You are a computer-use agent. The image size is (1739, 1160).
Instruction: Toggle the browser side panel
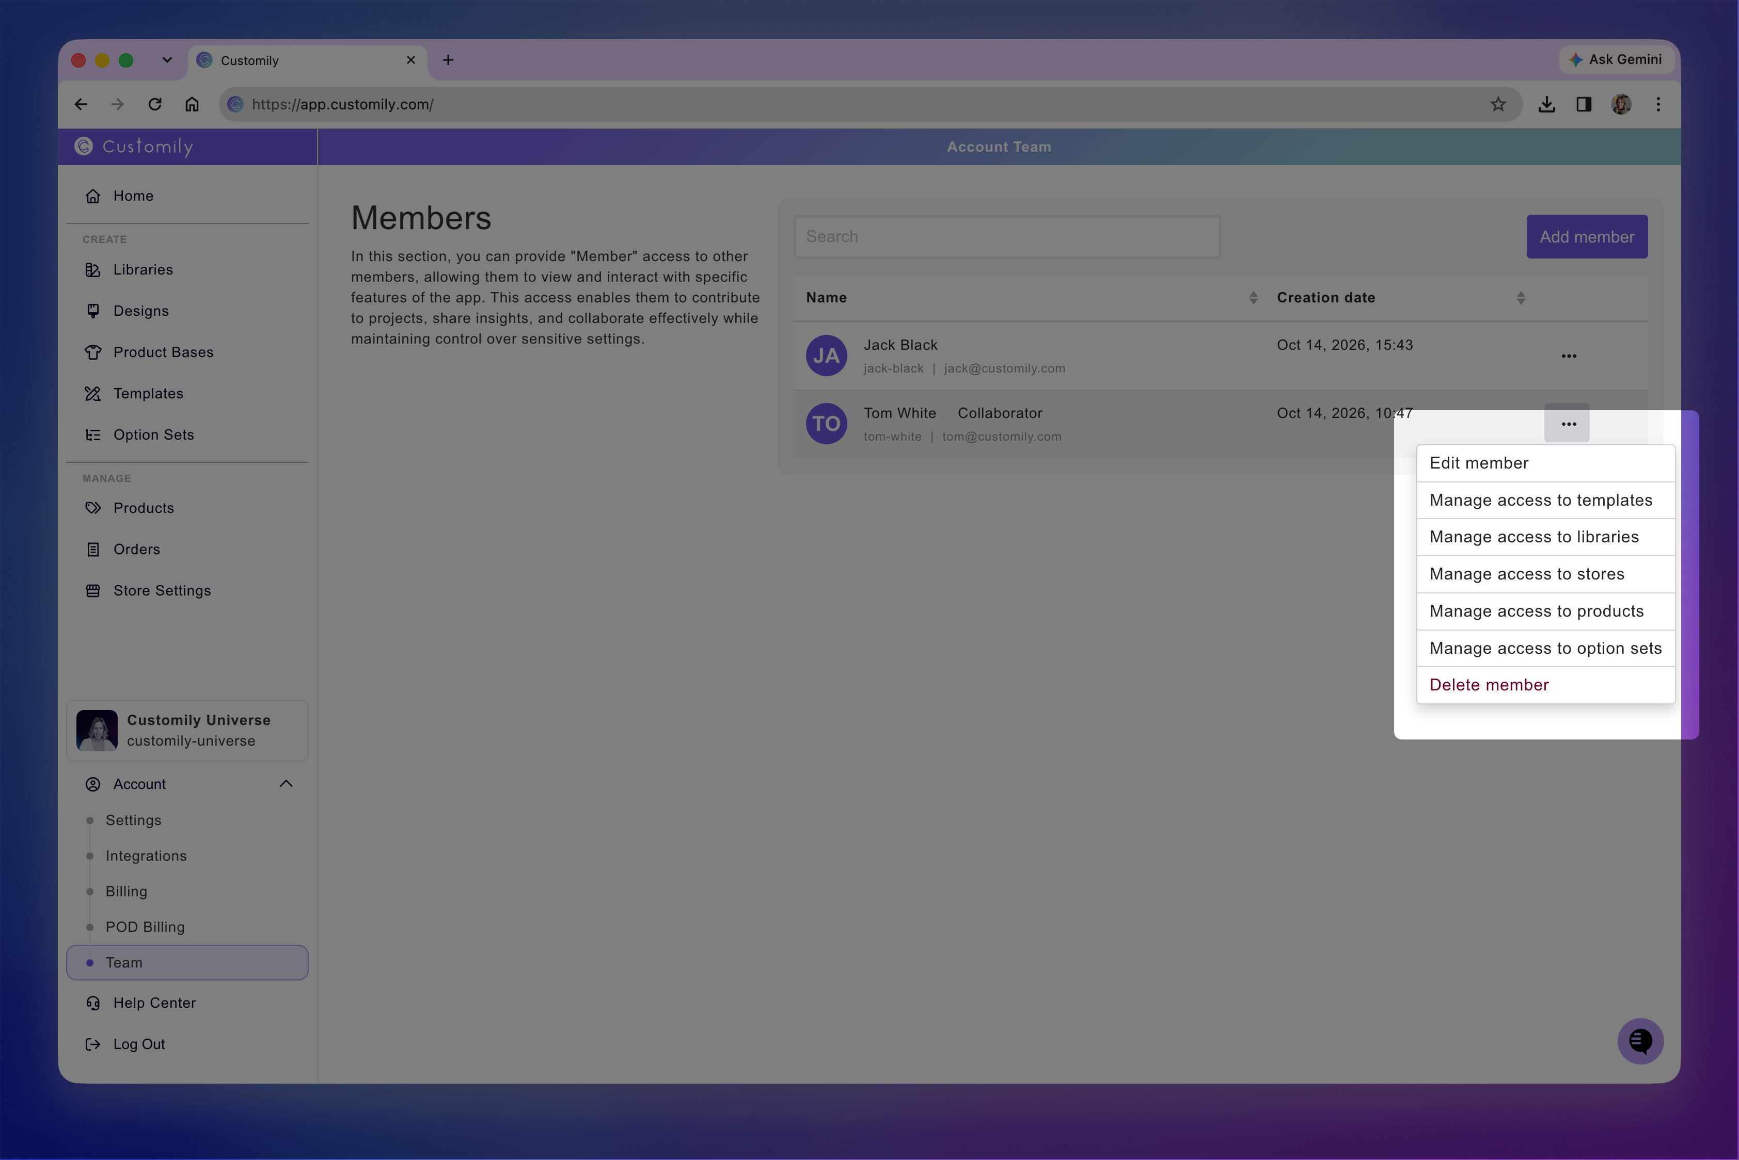(x=1584, y=104)
